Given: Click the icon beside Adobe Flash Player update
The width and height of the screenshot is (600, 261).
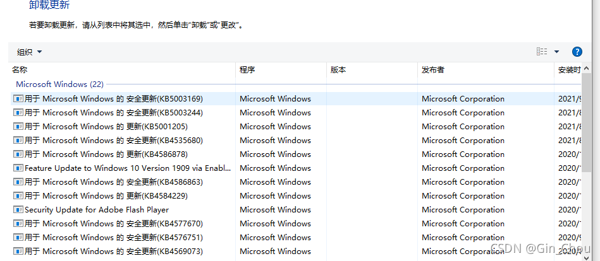Looking at the screenshot, I should (x=18, y=209).
